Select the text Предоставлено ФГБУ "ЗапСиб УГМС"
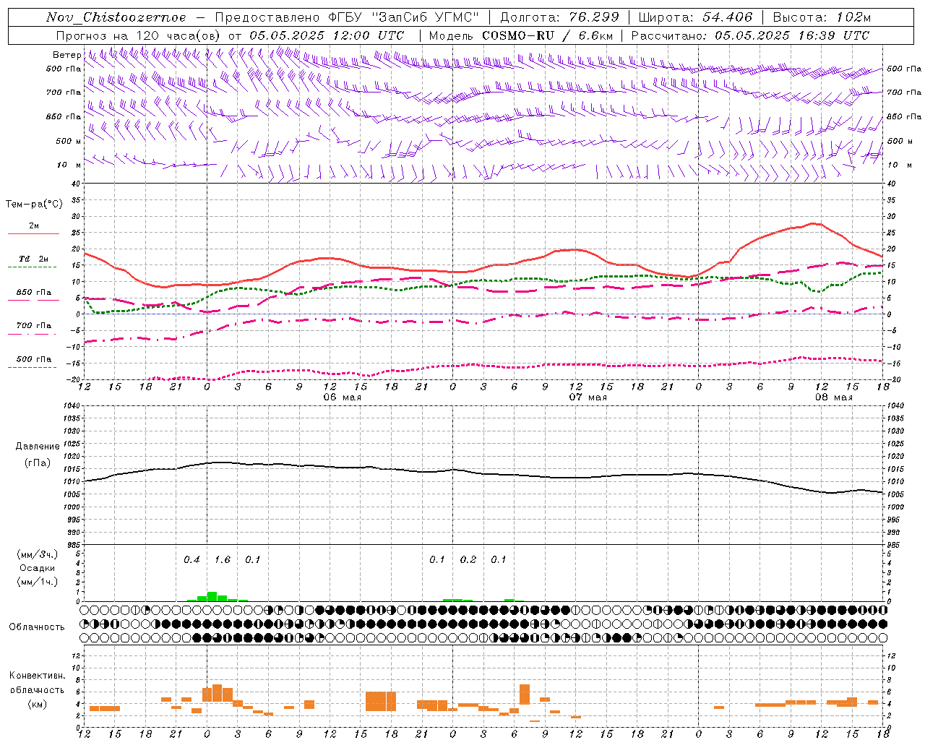Viewport: 925px width, 740px height. coord(348,17)
